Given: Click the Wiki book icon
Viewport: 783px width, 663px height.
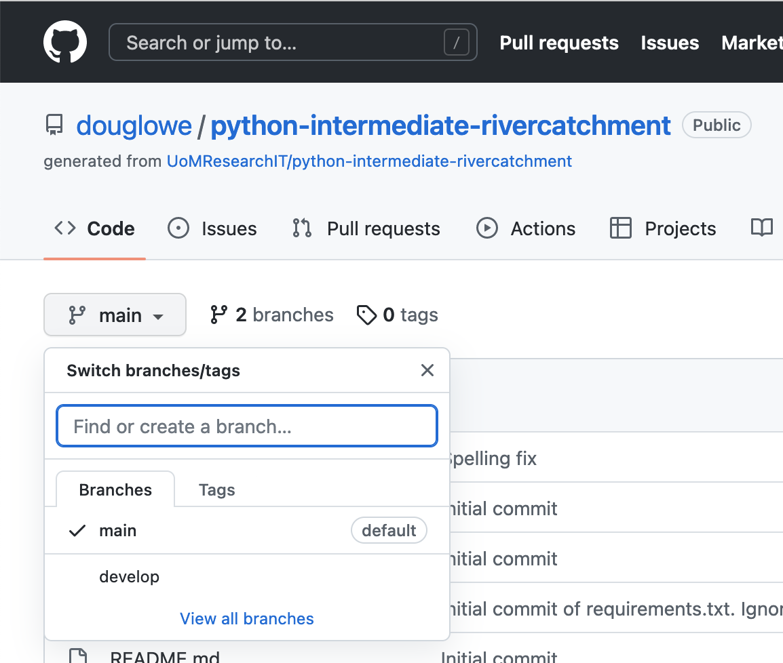Looking at the screenshot, I should 762,228.
